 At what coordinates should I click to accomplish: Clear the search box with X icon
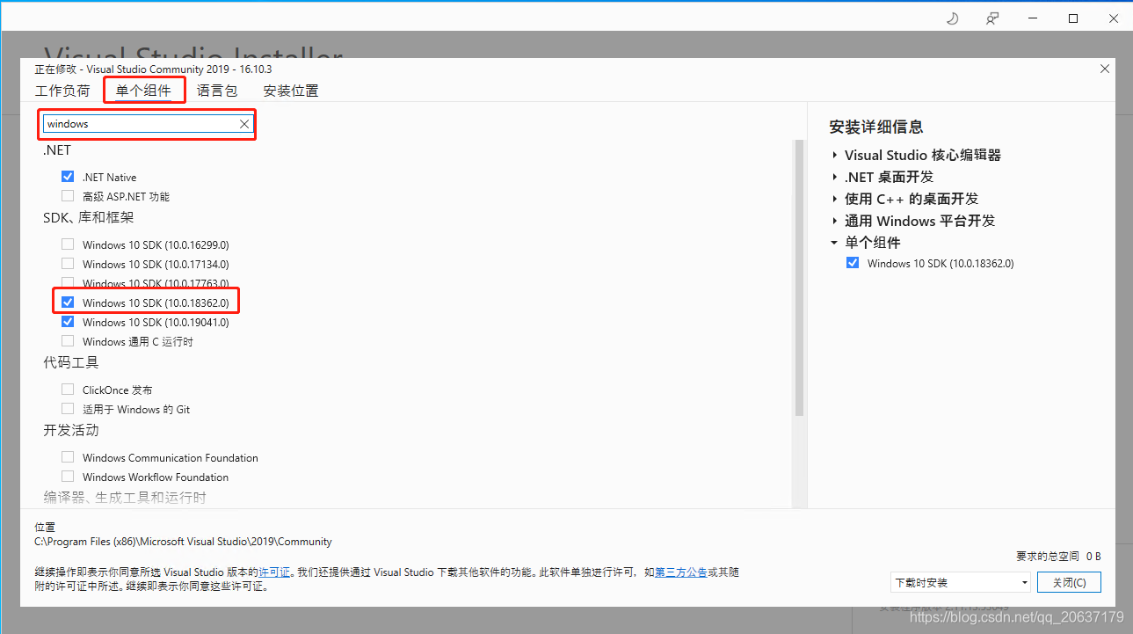[244, 124]
